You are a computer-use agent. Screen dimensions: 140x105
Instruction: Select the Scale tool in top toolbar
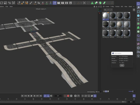click(x=6, y=3)
